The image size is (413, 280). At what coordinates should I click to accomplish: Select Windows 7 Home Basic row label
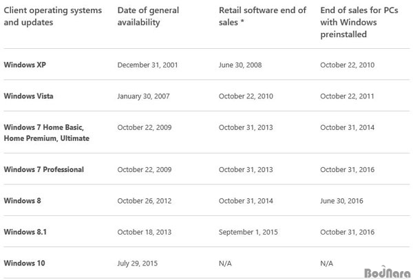tap(47, 133)
